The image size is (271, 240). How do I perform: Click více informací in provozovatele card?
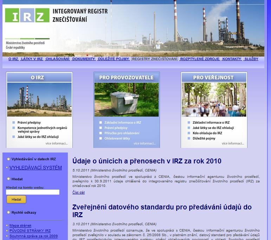(144, 143)
